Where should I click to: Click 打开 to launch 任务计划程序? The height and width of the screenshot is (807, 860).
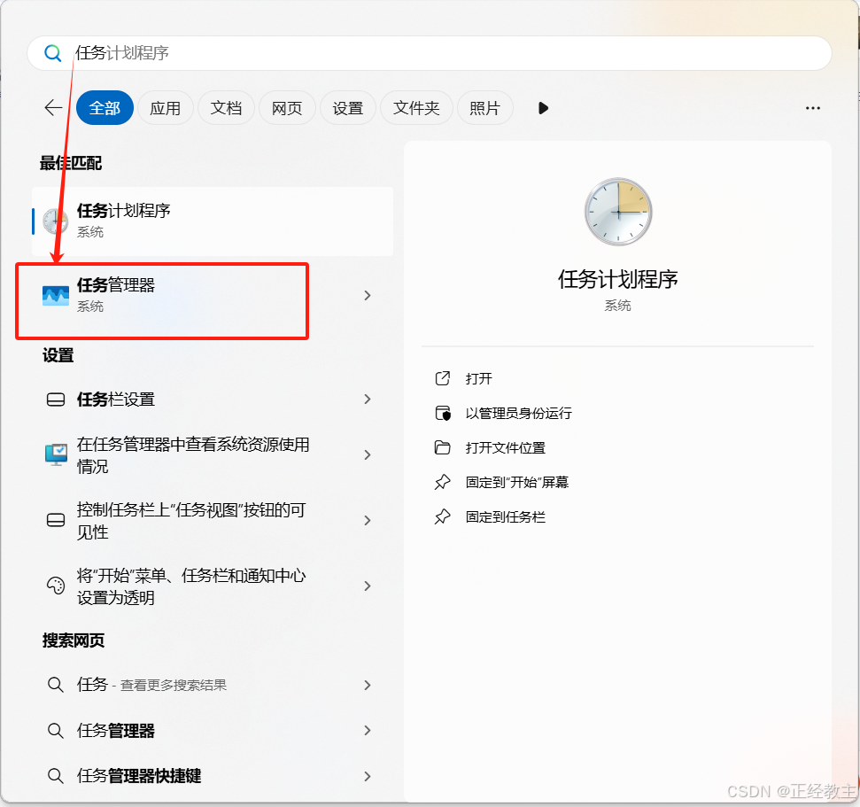point(479,379)
